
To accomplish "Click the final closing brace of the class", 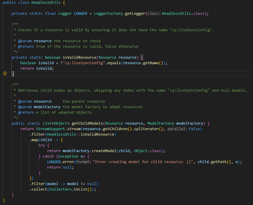I will [4, 201].
